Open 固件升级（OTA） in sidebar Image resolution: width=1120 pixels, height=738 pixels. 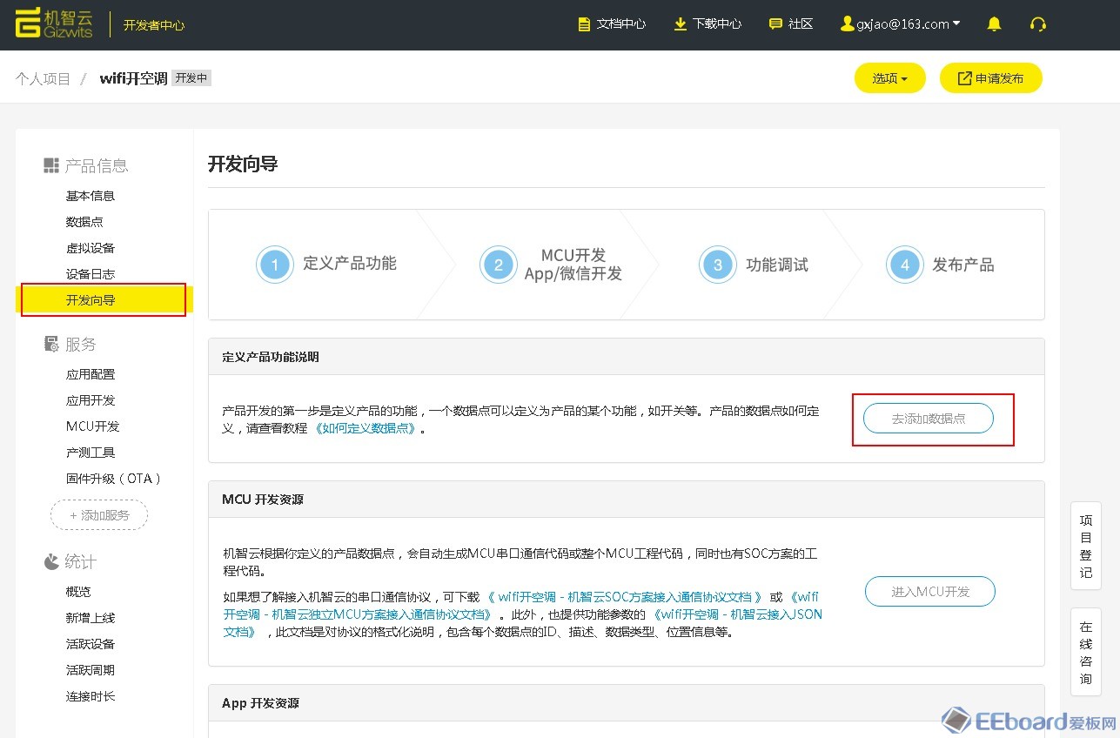(114, 479)
